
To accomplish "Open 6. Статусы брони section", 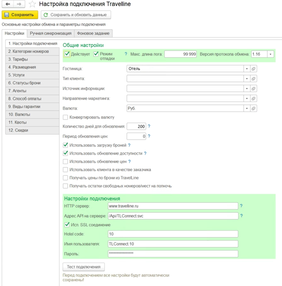I will coord(32,83).
